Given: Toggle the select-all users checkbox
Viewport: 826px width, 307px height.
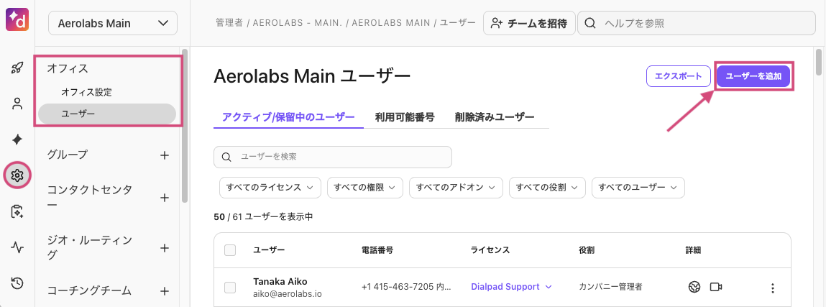Looking at the screenshot, I should pos(230,250).
